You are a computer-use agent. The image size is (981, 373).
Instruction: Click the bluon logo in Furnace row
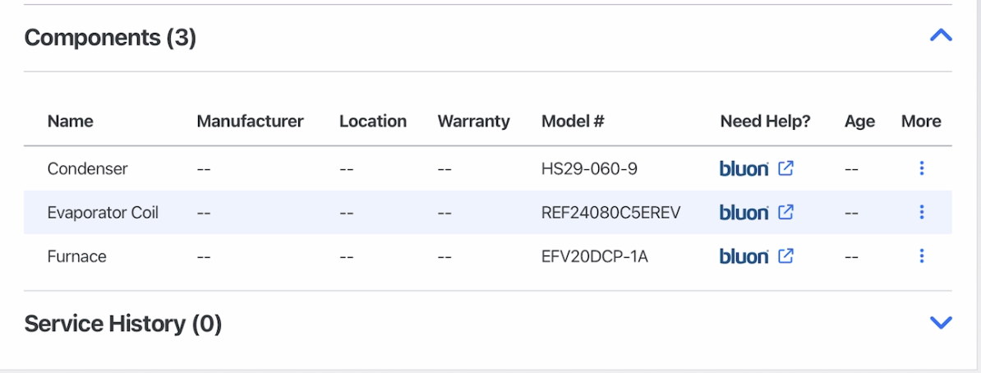click(744, 256)
